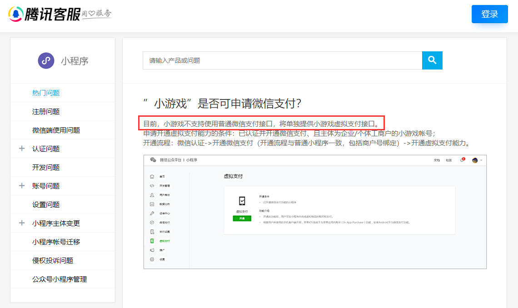The width and height of the screenshot is (518, 308).
Task: Expand the 小程序主体变更 plus toggle
Action: [x=22, y=223]
